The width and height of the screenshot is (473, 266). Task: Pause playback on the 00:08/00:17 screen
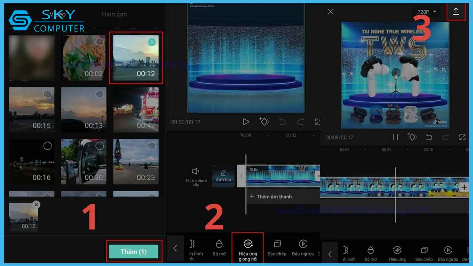395,137
